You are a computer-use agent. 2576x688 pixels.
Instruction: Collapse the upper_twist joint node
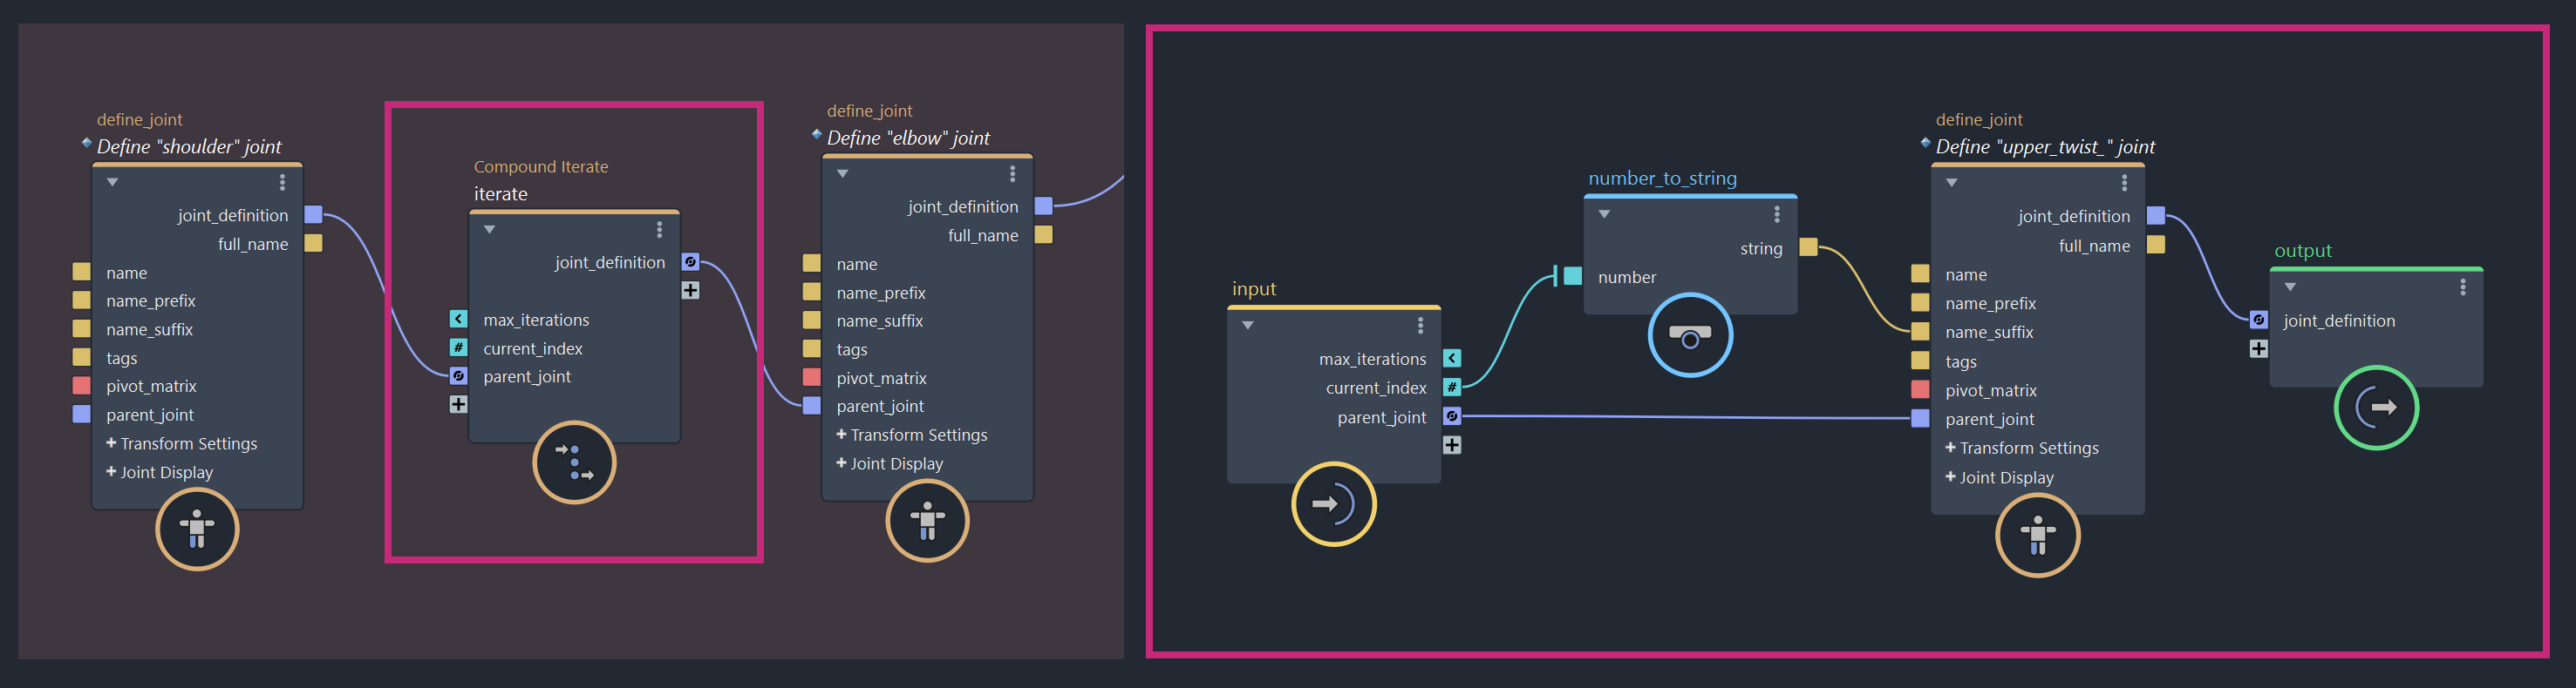click(x=1951, y=183)
